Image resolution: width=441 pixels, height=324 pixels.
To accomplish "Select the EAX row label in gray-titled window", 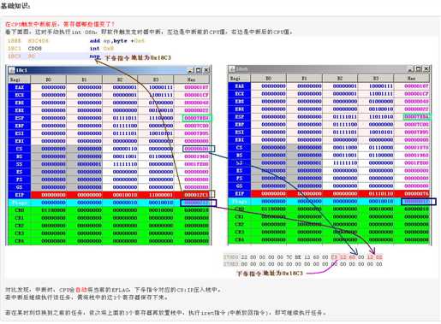I will coord(240,86).
